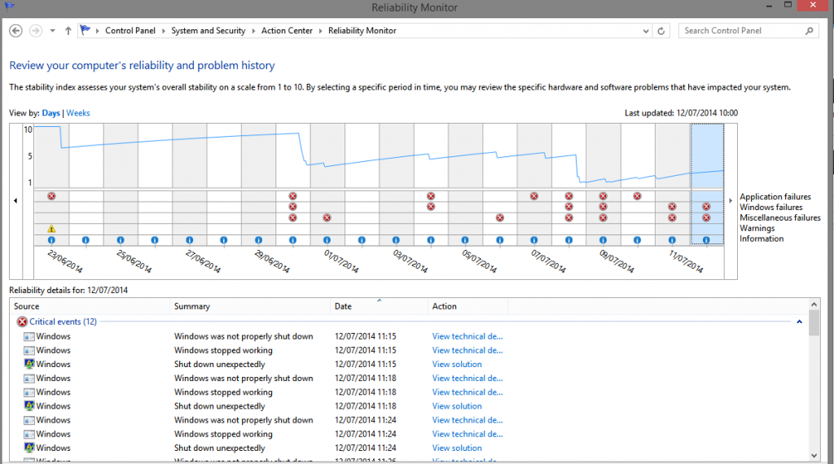
Task: Go up one level with the Up arrow
Action: coord(68,31)
